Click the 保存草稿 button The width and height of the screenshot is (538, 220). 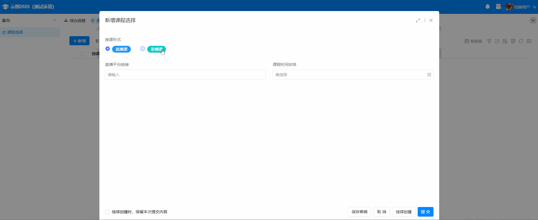(x=359, y=212)
